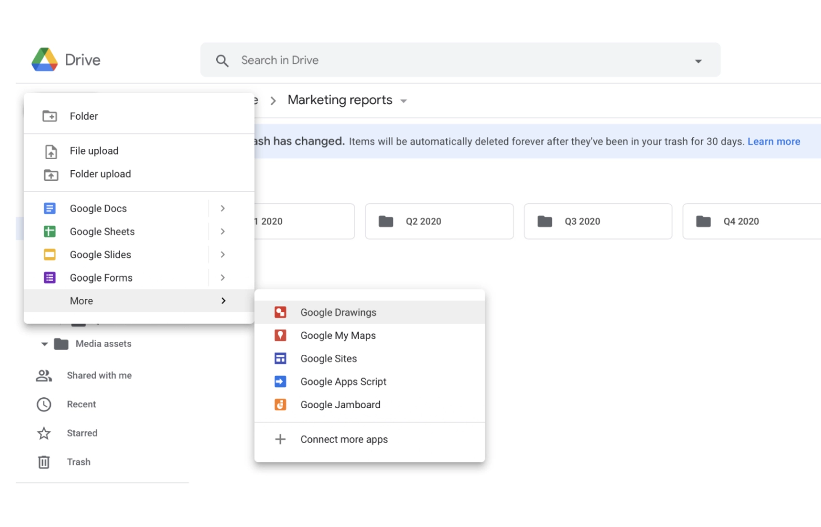The height and width of the screenshot is (527, 821).
Task: Click the Q2 2020 folder icon
Action: pos(386,221)
